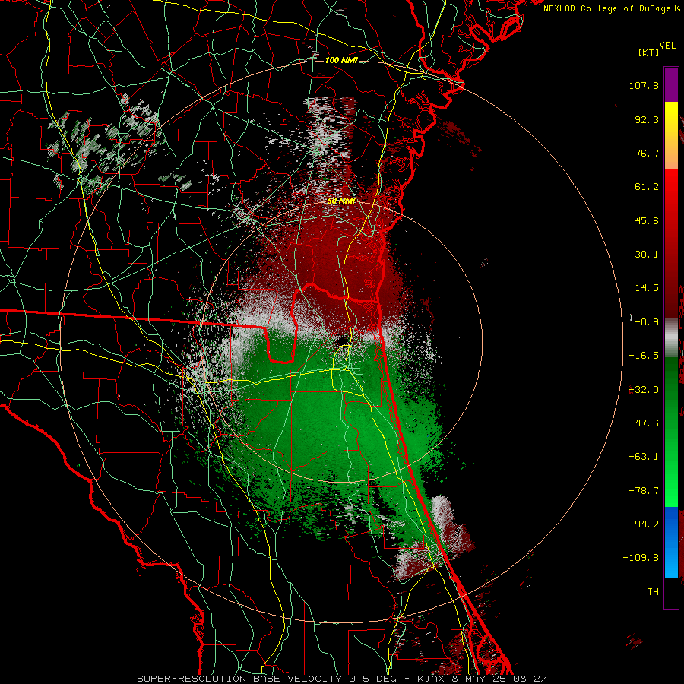The width and height of the screenshot is (684, 684).
Task: Click the -0.9 legend value
Action: coord(647,322)
